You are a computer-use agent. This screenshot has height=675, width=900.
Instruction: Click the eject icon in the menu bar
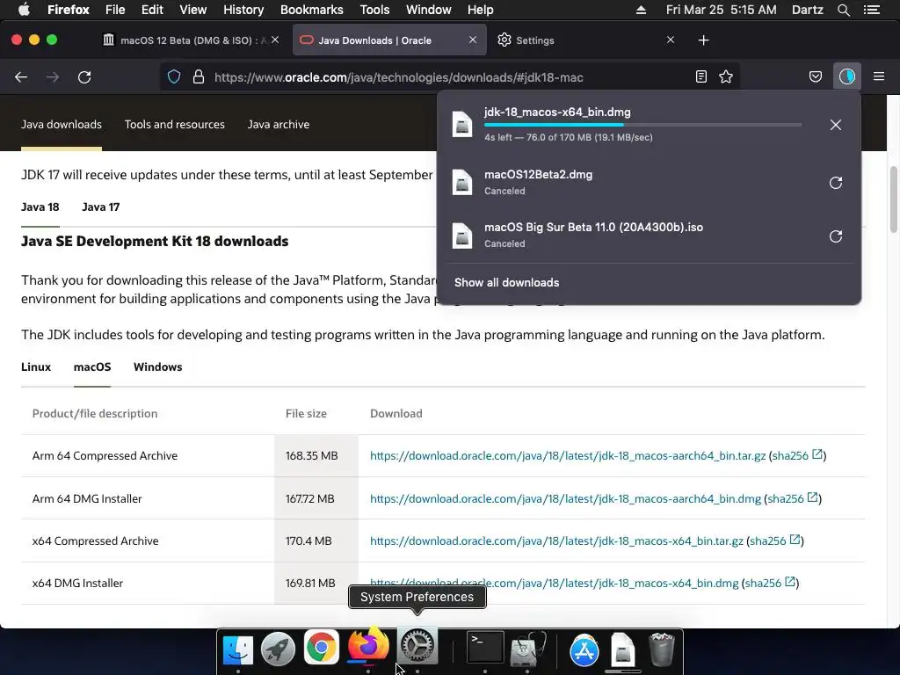pyautogui.click(x=641, y=10)
